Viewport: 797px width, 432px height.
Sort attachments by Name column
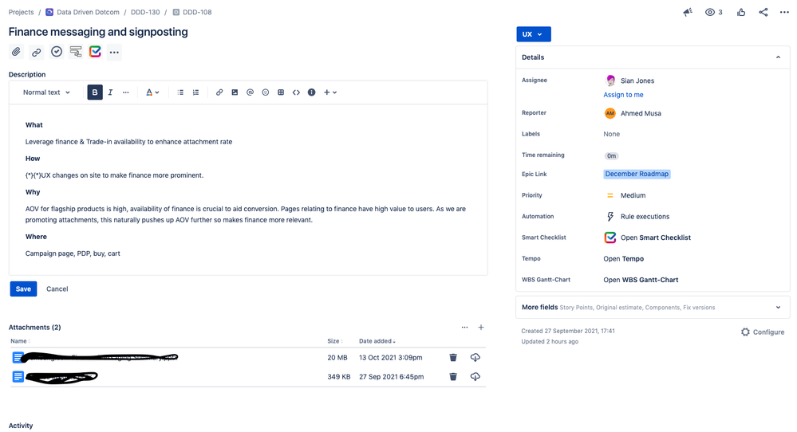[x=20, y=341]
